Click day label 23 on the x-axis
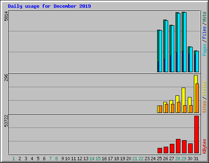This screenshot has height=163, width=209. (x=147, y=159)
